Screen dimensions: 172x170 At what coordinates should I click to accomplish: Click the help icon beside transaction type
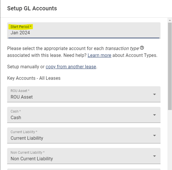[142, 48]
